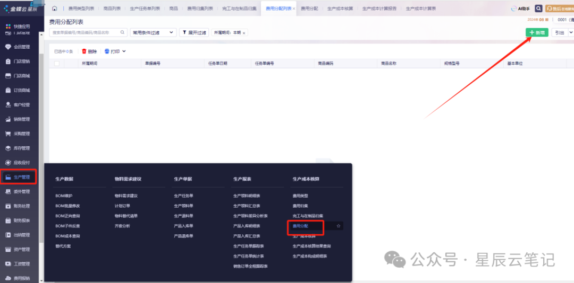The image size is (574, 283).
Task: Open the 常用条件过滤 dropdown
Action: tap(153, 32)
